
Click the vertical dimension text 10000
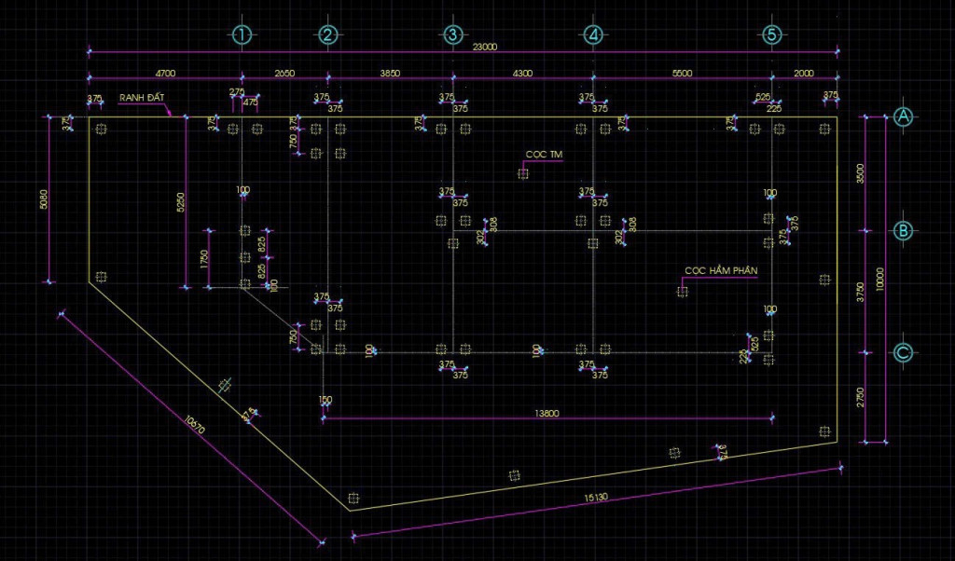[879, 280]
